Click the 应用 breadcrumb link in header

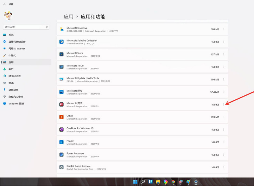[68, 17]
